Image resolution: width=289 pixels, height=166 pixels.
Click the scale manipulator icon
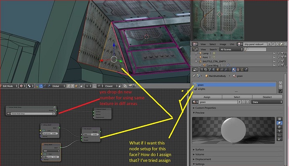pyautogui.click(x=49, y=86)
